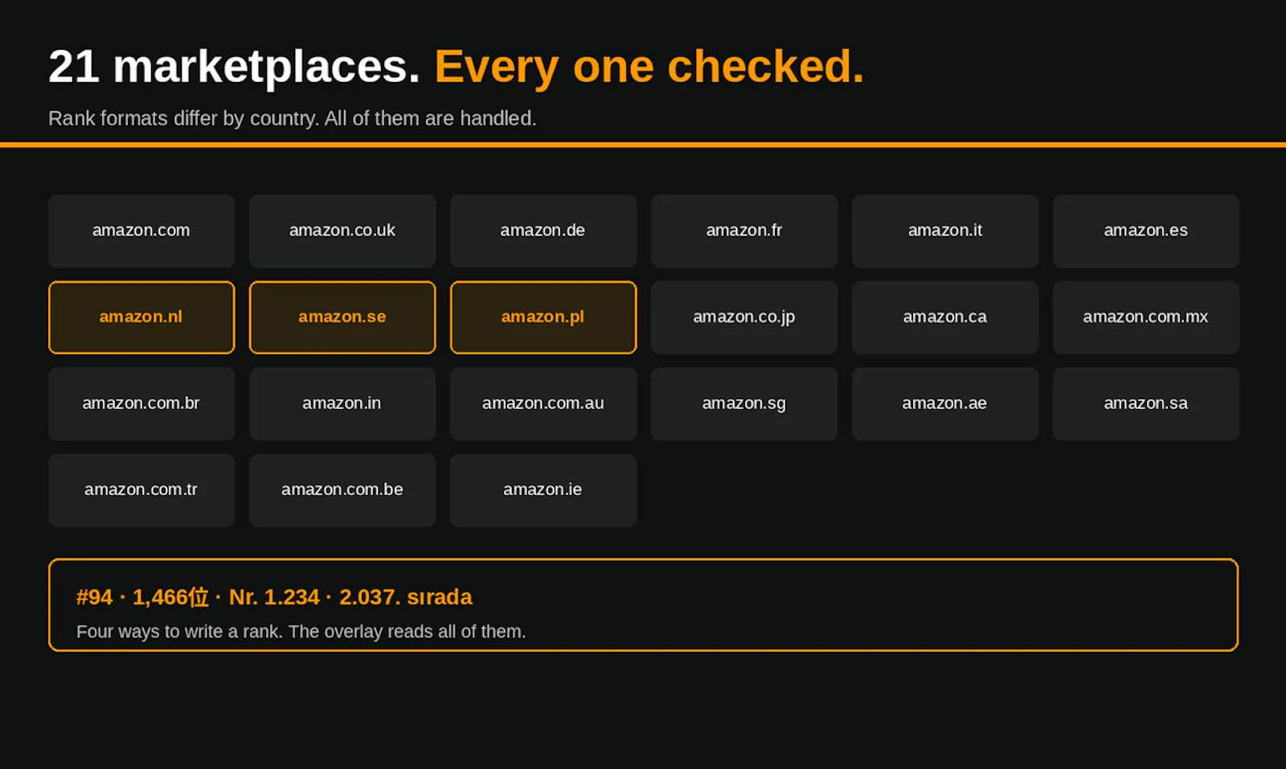1286x769 pixels.
Task: Click the highlighted amazon.se tile
Action: (342, 317)
